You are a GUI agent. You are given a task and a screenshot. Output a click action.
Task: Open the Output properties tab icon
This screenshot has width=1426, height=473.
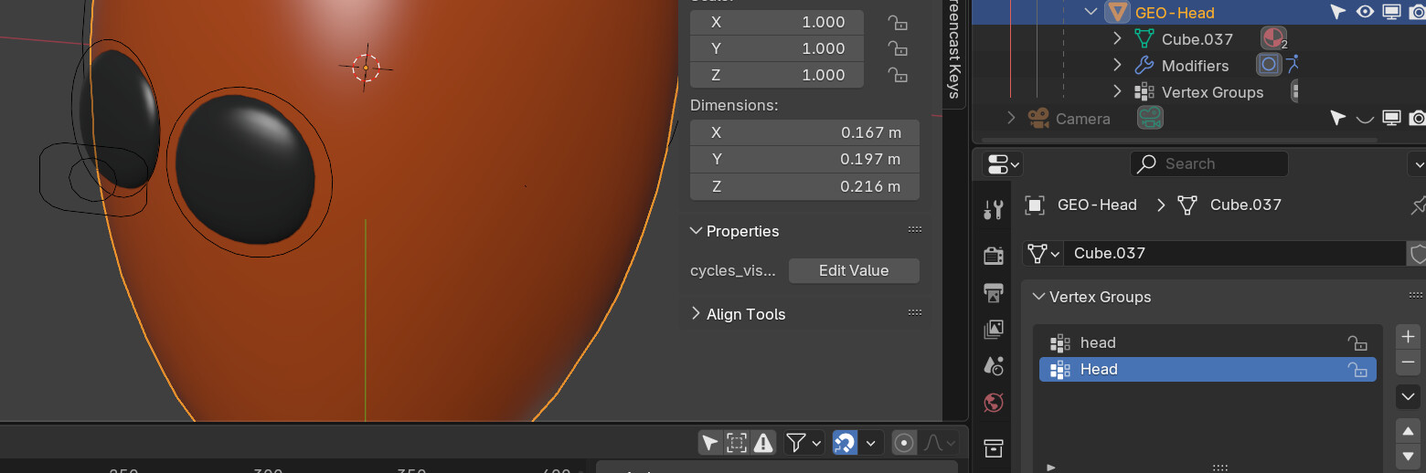[x=994, y=292]
